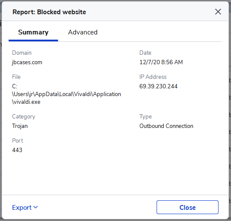Click the IP Address field label
This screenshot has height=221, width=231.
(x=153, y=77)
